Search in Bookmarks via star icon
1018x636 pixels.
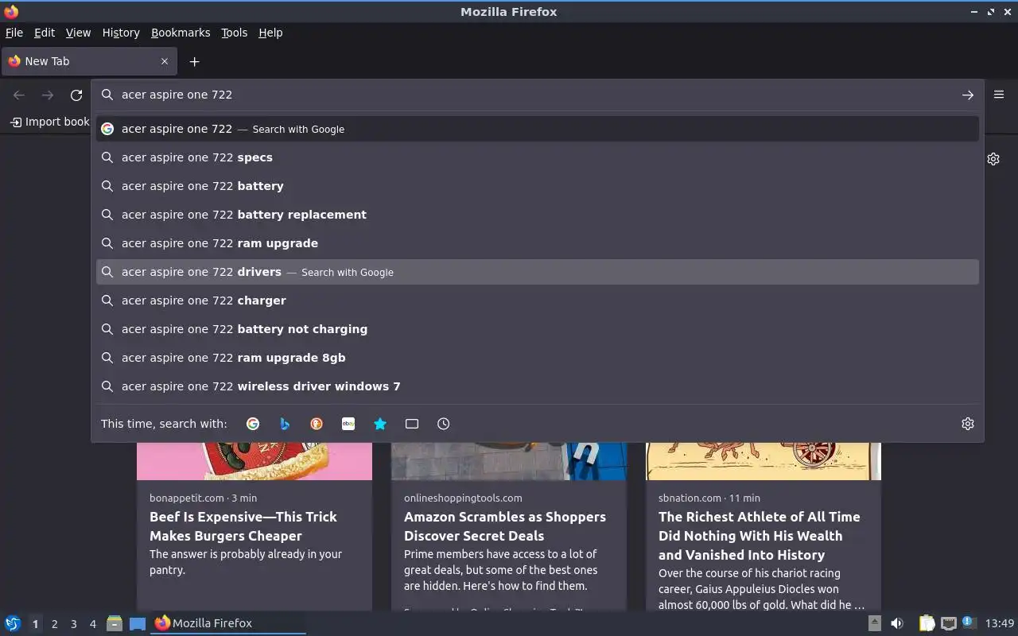click(x=380, y=424)
